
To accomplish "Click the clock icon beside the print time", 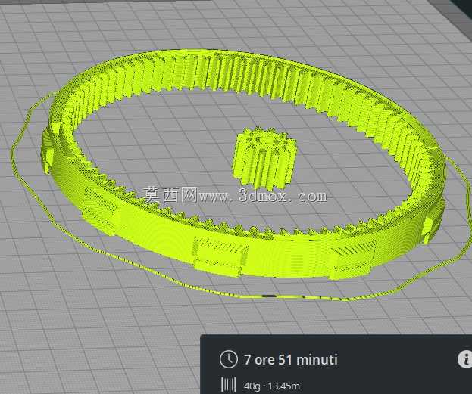I will click(x=229, y=359).
